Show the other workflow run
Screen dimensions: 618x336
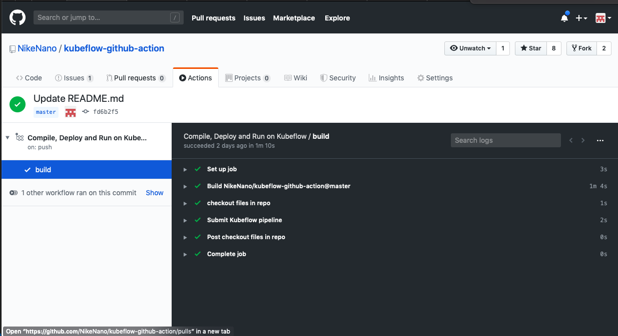(154, 193)
